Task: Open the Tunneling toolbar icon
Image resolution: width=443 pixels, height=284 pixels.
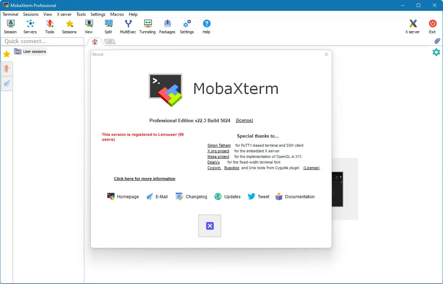Action: 147,27
